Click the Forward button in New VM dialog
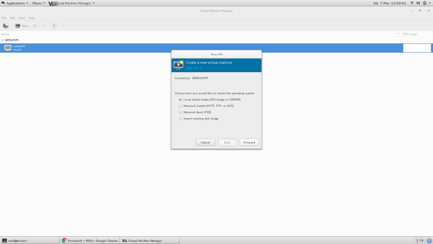 point(249,142)
